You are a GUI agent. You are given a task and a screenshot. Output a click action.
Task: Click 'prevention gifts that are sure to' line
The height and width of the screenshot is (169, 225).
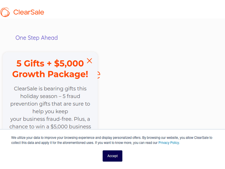50,104
